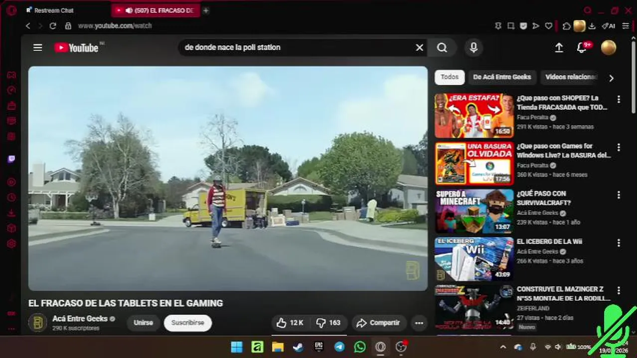637x358 pixels.
Task: Open the Twitch panel in the sidebar
Action: pyautogui.click(x=11, y=160)
